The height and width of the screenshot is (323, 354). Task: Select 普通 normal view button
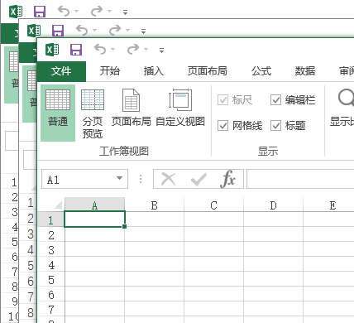pos(58,113)
